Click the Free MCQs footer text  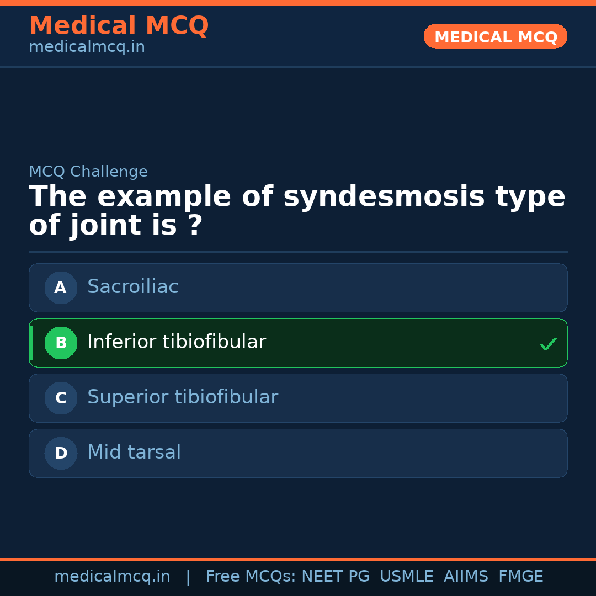point(251,577)
